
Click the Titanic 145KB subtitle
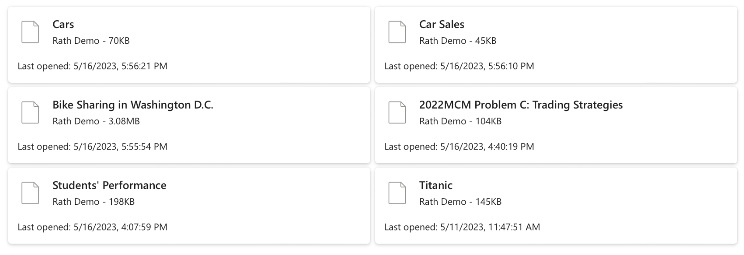click(460, 202)
